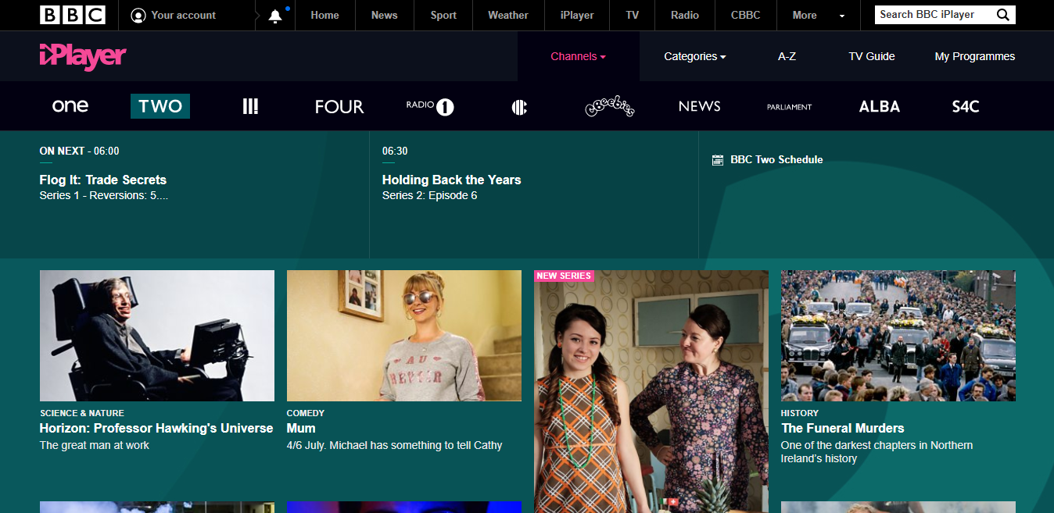Click the Search BBC iPlayer field
1054x513 pixels.
click(x=935, y=15)
